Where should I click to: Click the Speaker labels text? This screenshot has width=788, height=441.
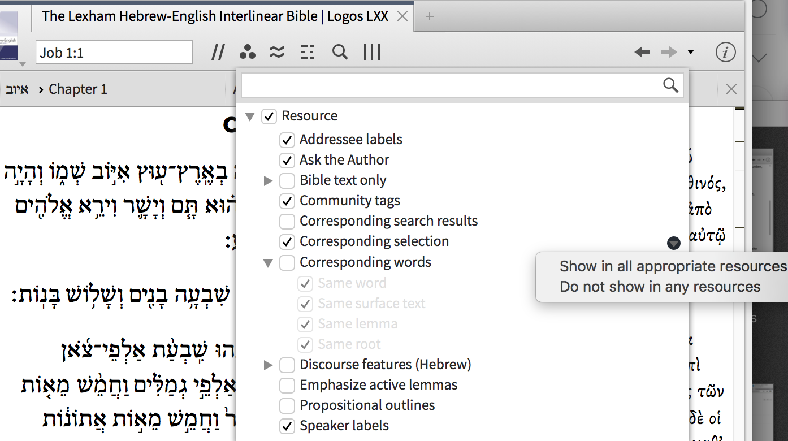[x=344, y=426]
